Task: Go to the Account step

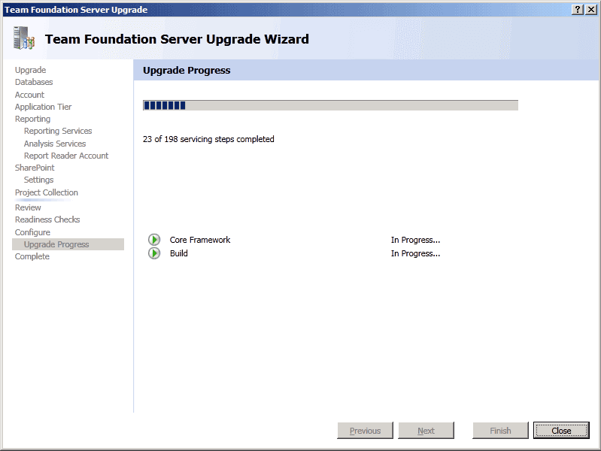Action: (29, 95)
